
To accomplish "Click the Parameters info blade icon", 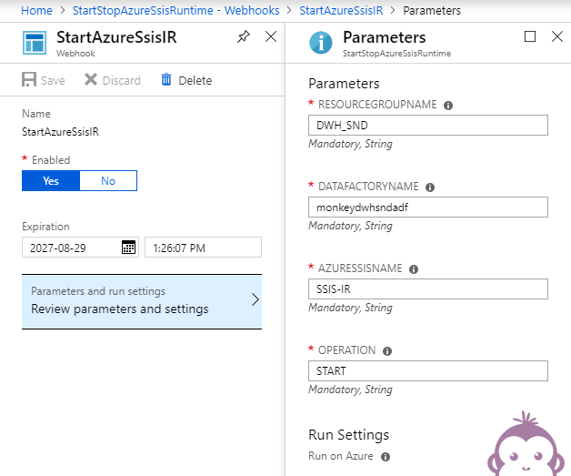I will pos(320,43).
